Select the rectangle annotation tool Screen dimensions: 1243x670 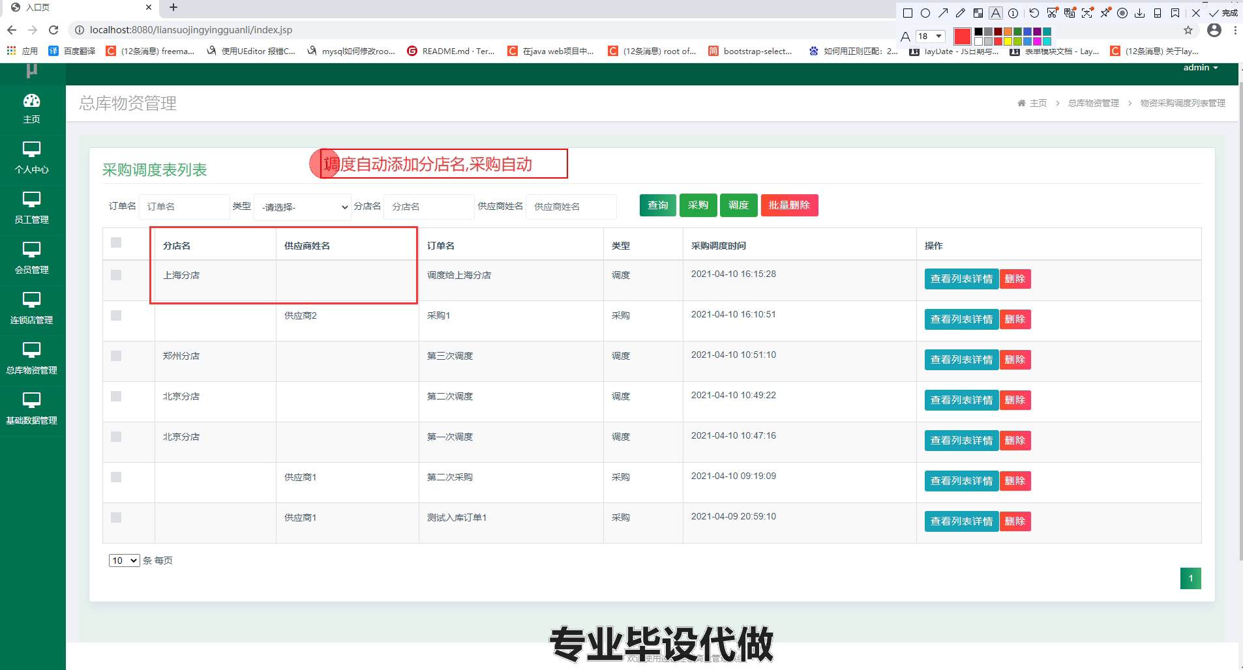click(x=908, y=13)
